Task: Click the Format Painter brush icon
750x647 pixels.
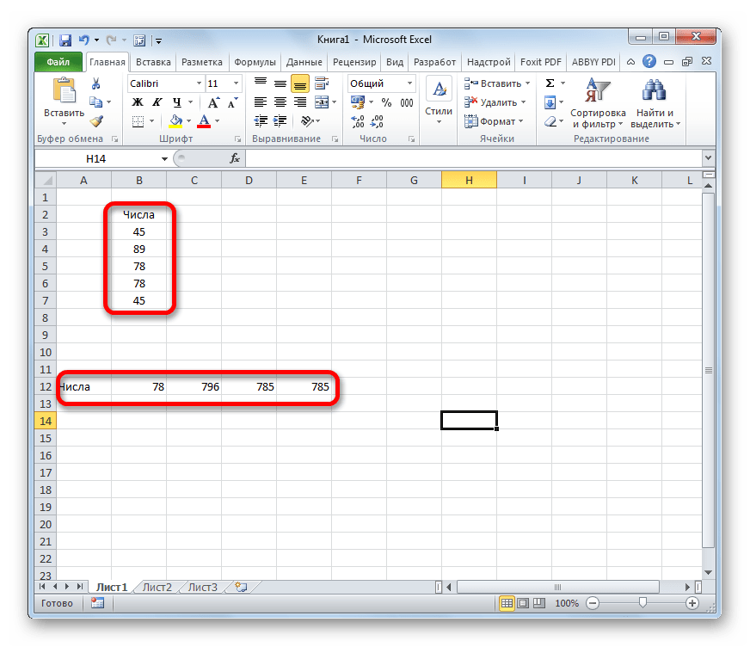Action: pyautogui.click(x=96, y=121)
